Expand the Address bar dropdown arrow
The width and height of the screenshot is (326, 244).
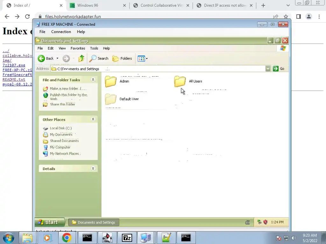tap(268, 69)
